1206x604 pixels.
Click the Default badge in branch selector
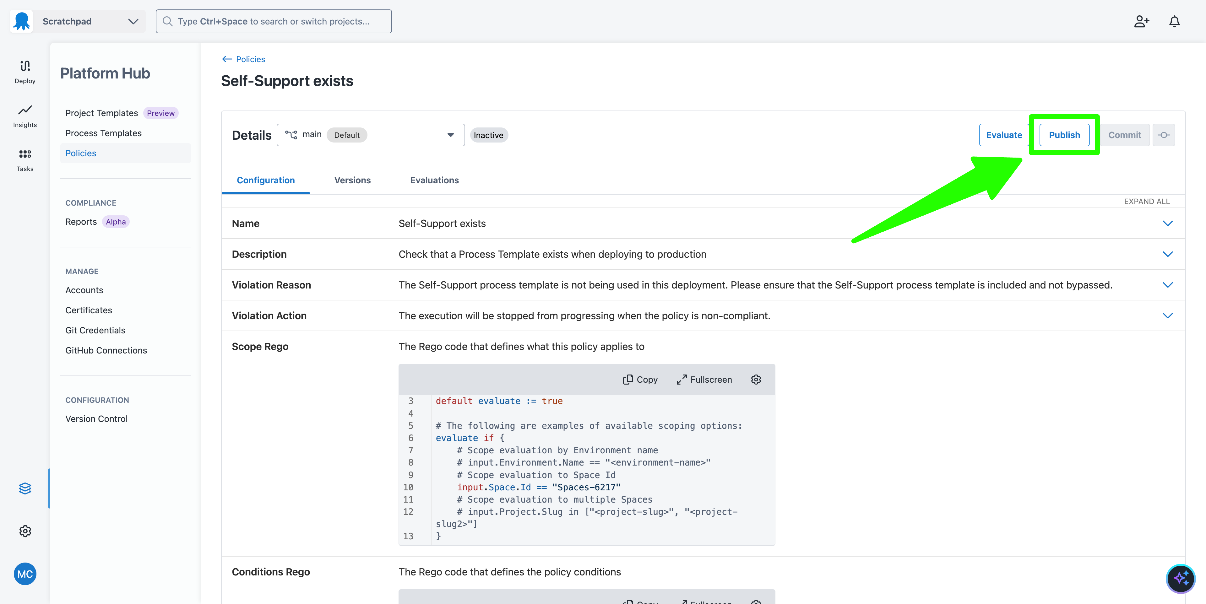click(346, 135)
